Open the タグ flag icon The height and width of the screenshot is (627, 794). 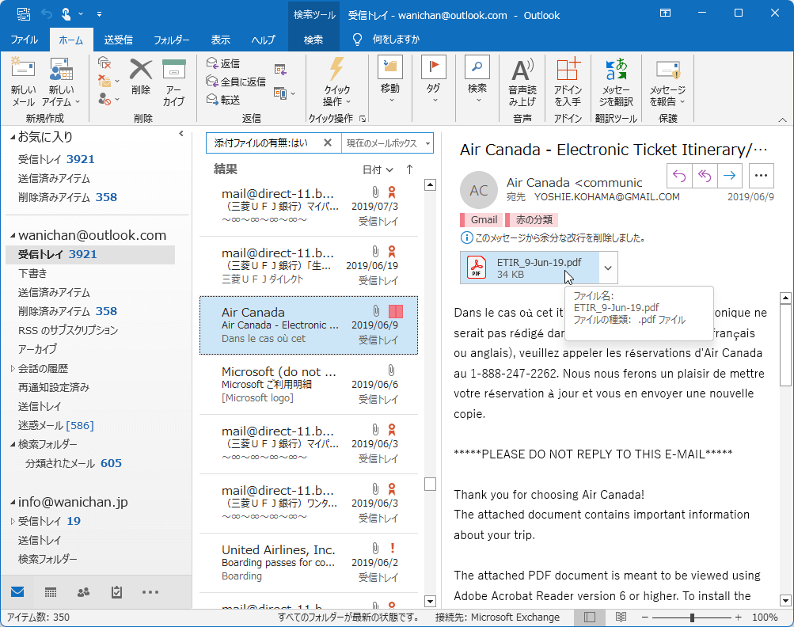click(434, 78)
